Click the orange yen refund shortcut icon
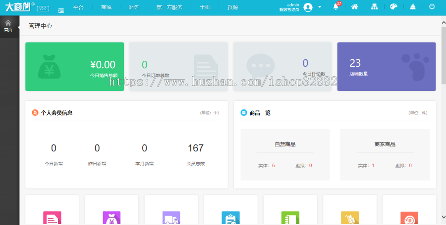 point(409,218)
